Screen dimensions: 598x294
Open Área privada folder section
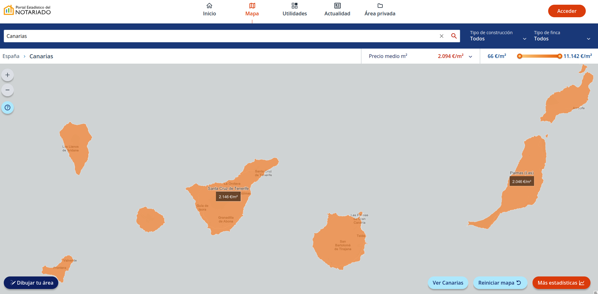pyautogui.click(x=380, y=10)
